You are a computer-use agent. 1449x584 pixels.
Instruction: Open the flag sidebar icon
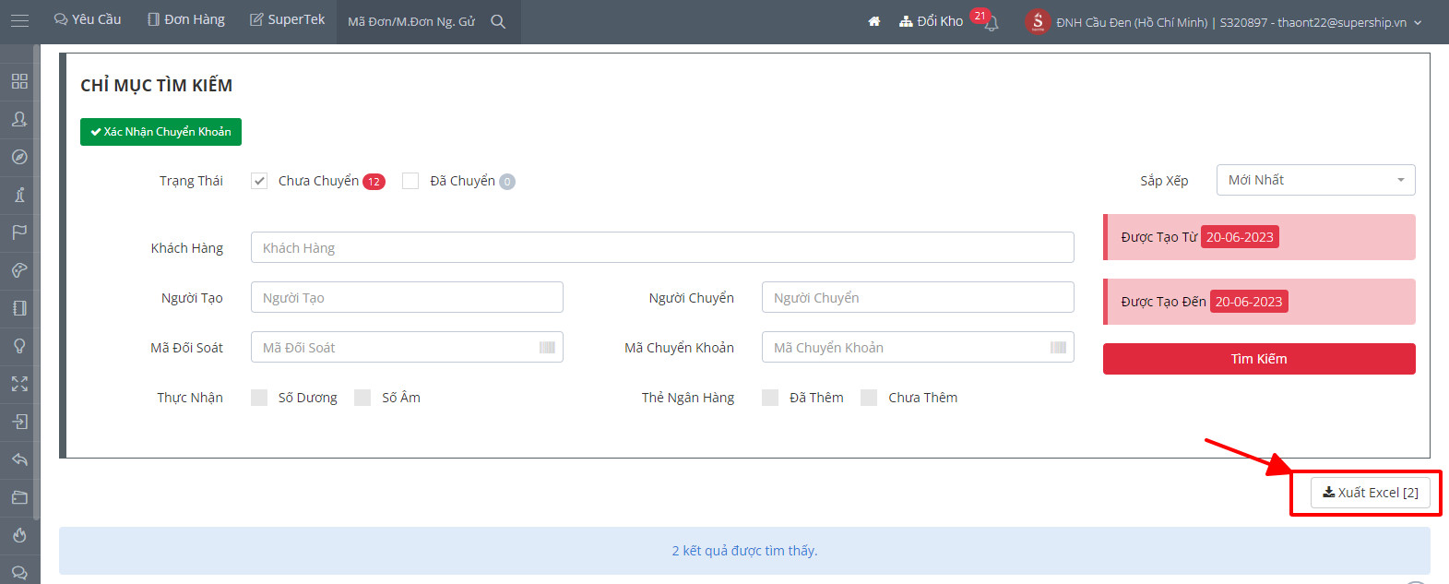[x=19, y=232]
